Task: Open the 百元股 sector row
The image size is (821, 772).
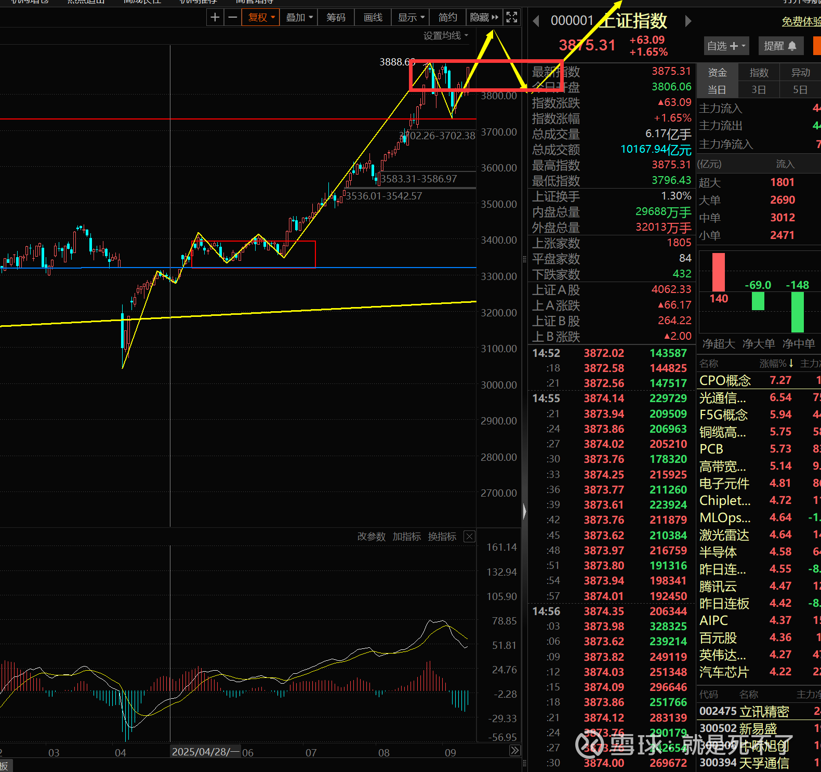Action: tap(759, 637)
